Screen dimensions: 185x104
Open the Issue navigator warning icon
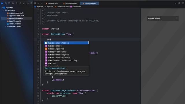(x=16, y=3)
